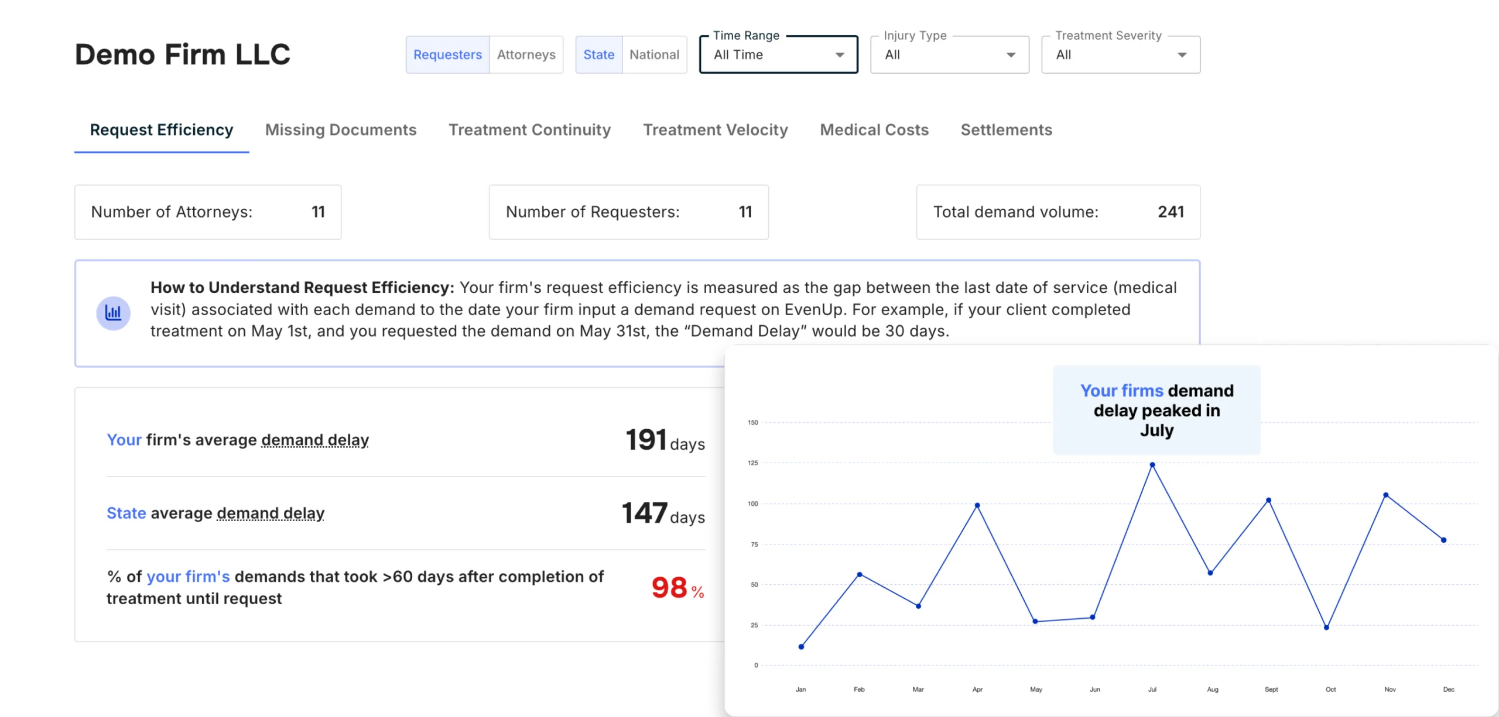The image size is (1499, 717).
Task: Click underlined demand delay in firm's average row
Action: 314,440
